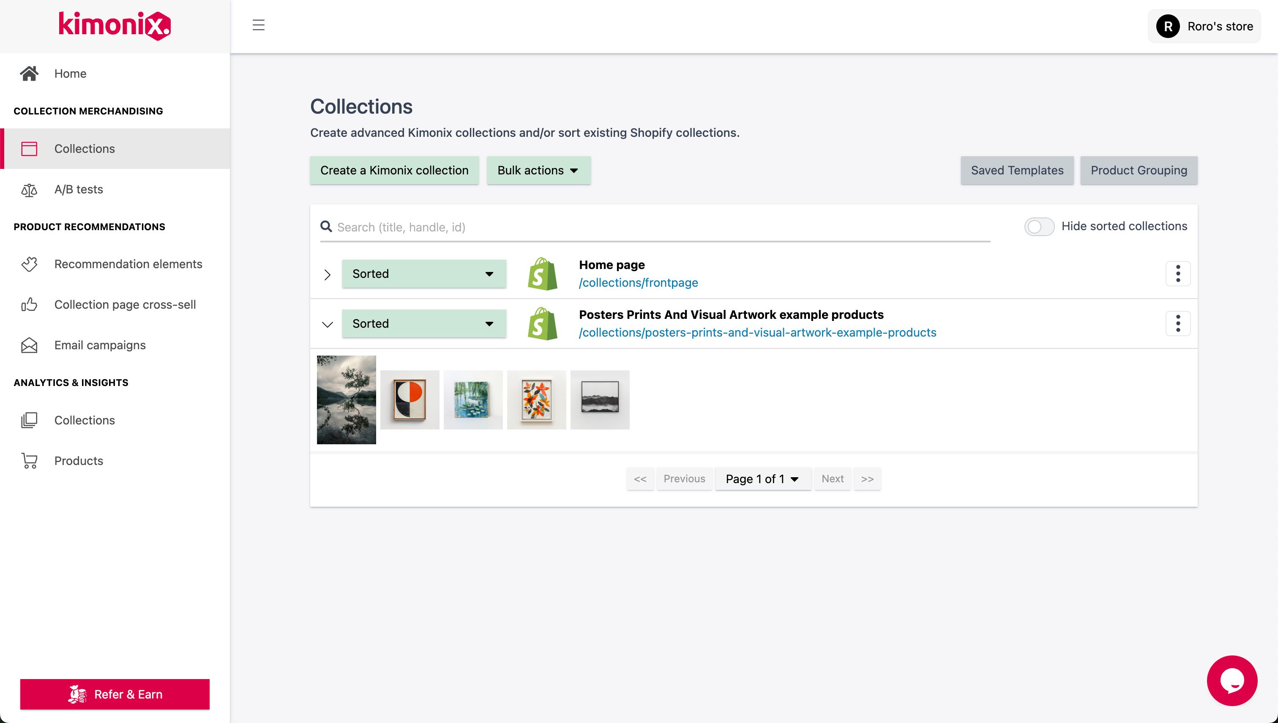
Task: Collapse the Posters Prints collection row
Action: pos(327,323)
